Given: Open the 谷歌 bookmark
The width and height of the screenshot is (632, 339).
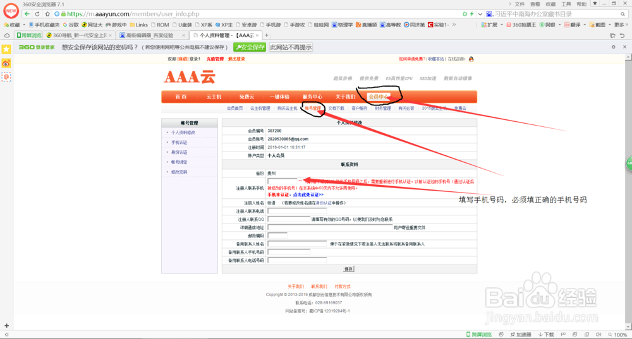Looking at the screenshot, I should click(x=71, y=25).
